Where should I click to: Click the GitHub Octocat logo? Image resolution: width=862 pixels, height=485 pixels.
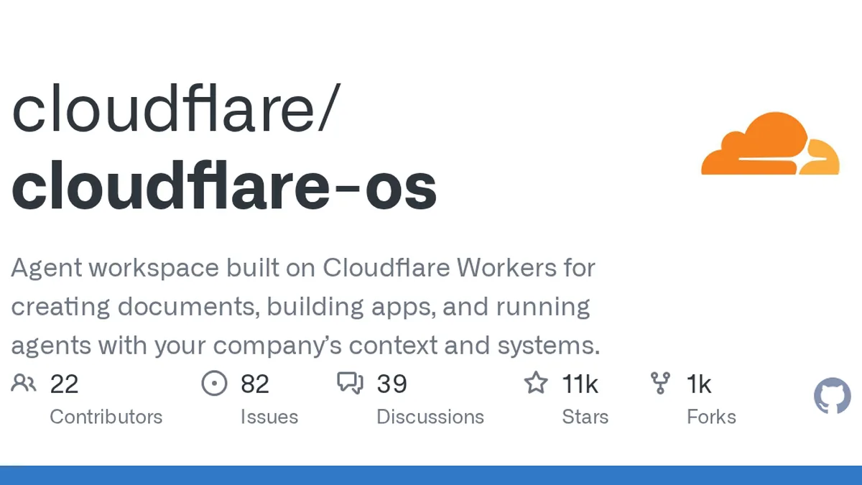tap(832, 396)
